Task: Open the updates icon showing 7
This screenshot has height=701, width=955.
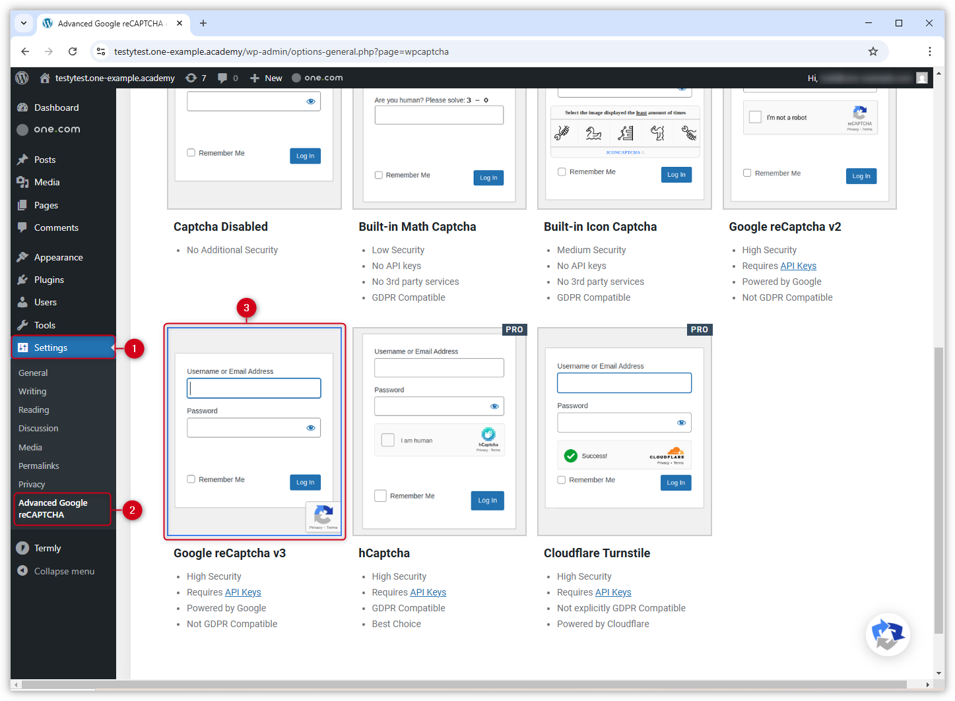Action: pyautogui.click(x=195, y=78)
